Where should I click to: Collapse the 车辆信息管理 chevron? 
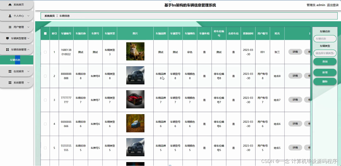28,50
